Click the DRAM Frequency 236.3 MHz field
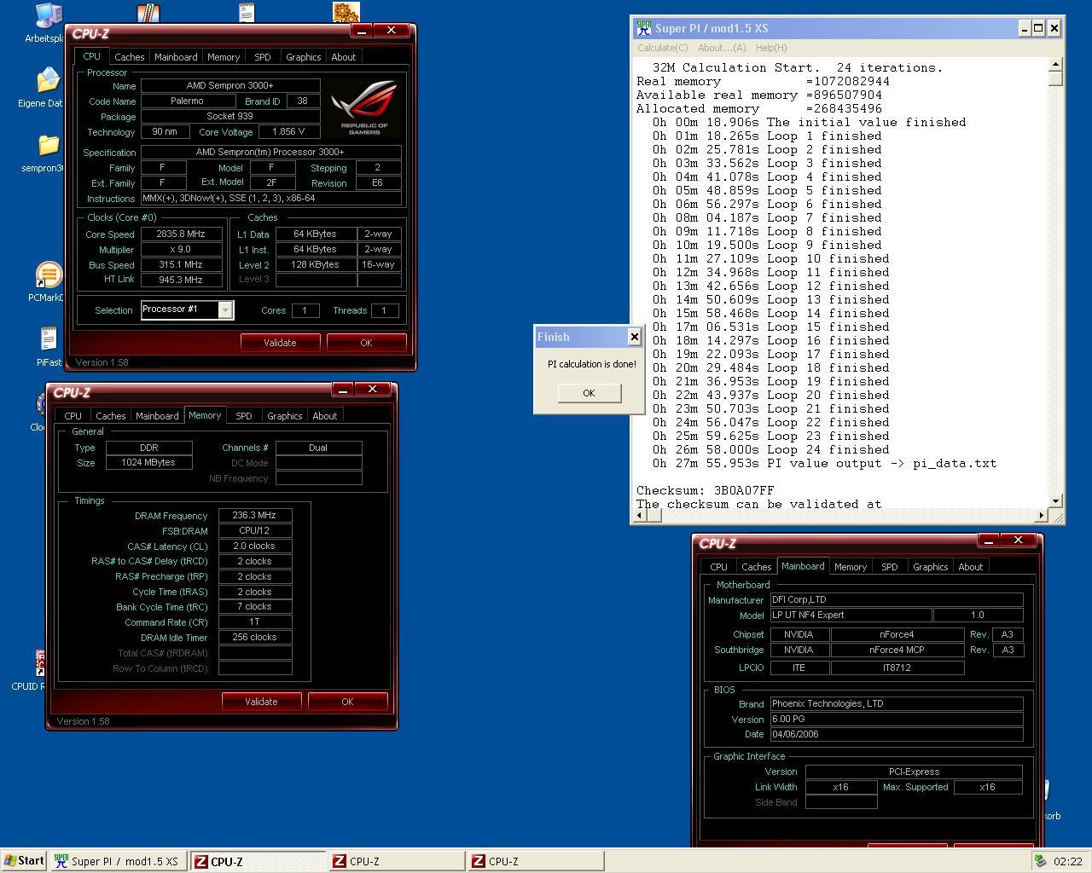 (x=255, y=516)
